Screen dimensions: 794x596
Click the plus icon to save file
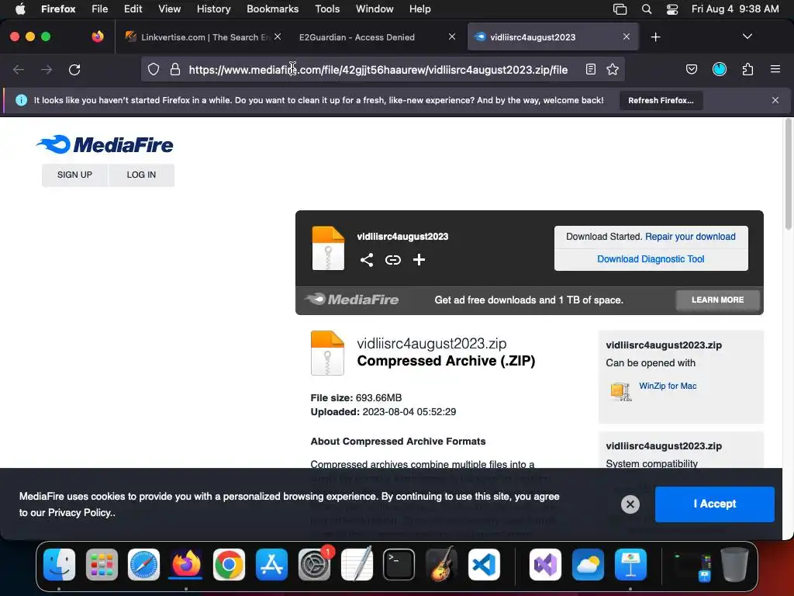[419, 260]
